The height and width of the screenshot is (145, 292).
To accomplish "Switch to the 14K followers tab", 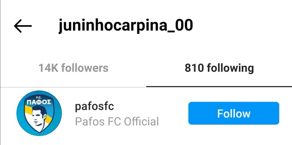I will (x=73, y=68).
